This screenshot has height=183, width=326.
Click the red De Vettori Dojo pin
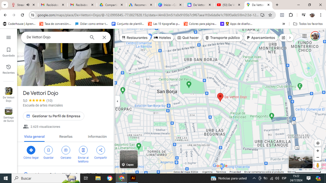[220, 97]
